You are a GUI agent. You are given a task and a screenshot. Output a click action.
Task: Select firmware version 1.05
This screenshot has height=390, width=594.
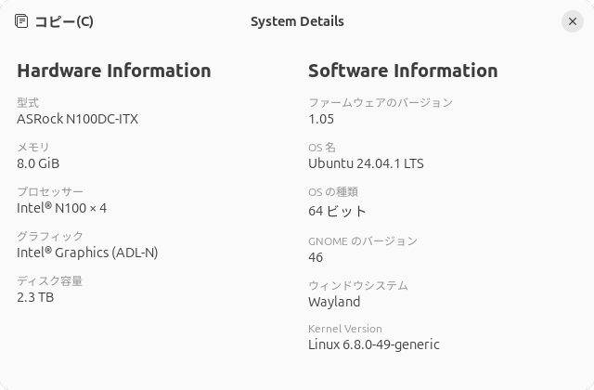point(321,120)
